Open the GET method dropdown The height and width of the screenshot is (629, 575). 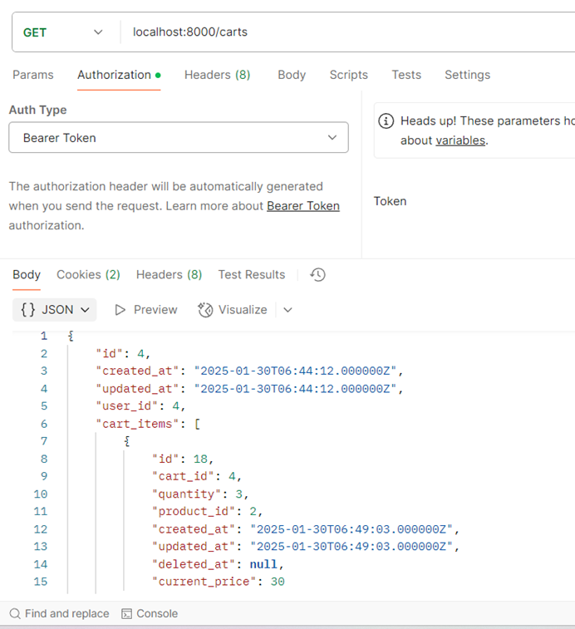(x=62, y=32)
